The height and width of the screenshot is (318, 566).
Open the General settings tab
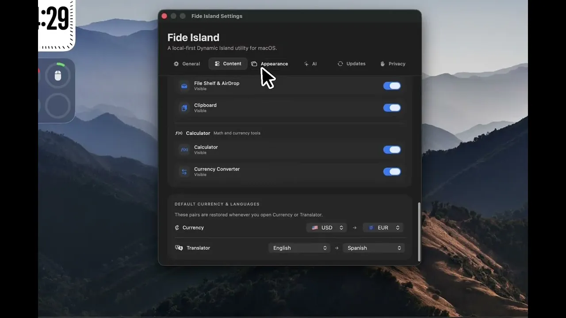point(187,64)
